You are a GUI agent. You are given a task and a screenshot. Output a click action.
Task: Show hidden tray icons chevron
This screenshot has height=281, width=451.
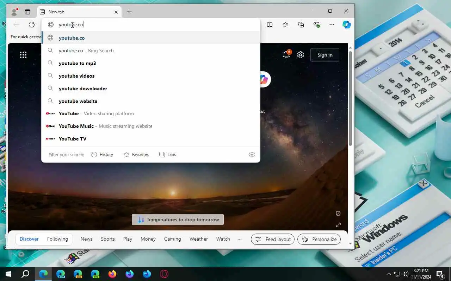(x=389, y=274)
